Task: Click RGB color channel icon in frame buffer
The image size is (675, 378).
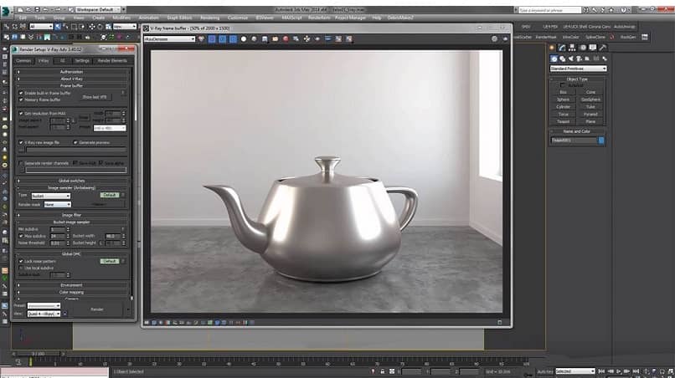Action: [202, 38]
